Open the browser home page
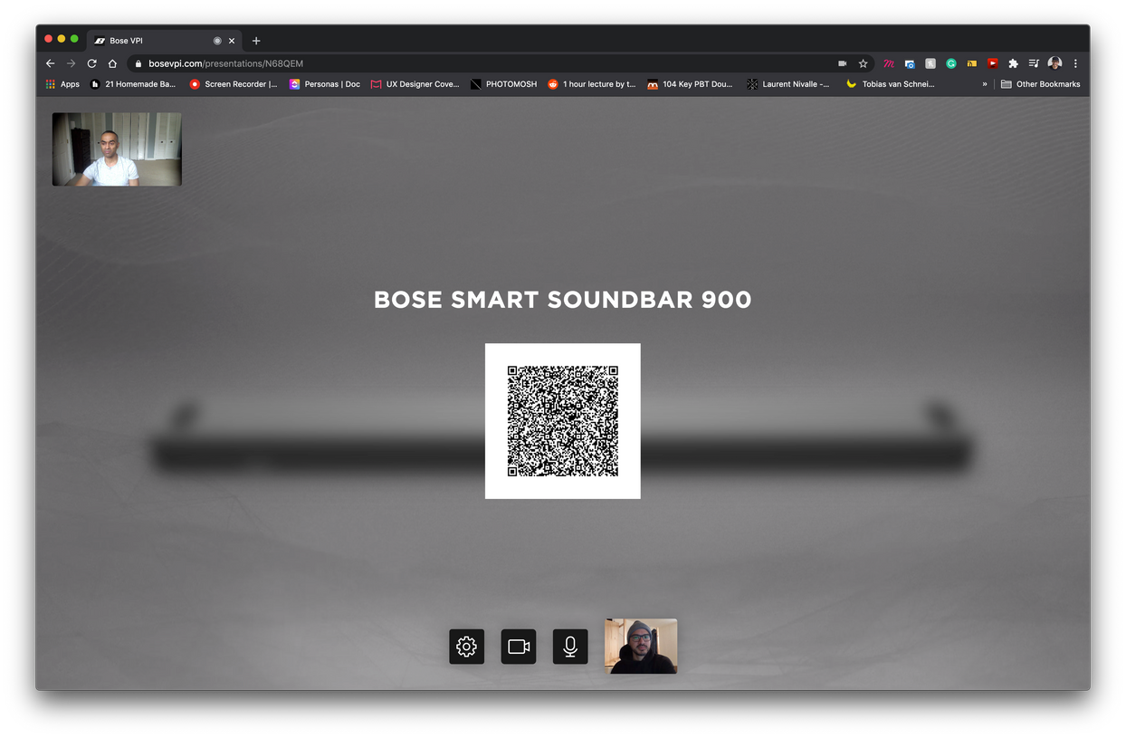Image resolution: width=1126 pixels, height=738 pixels. (x=112, y=63)
